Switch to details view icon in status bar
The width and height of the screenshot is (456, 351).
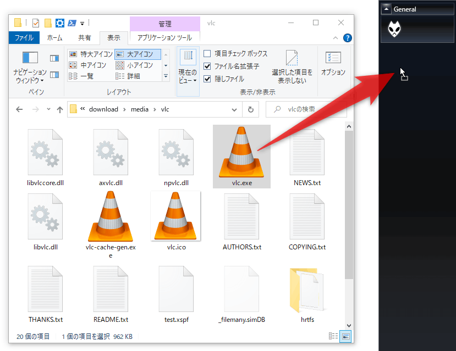(x=333, y=336)
